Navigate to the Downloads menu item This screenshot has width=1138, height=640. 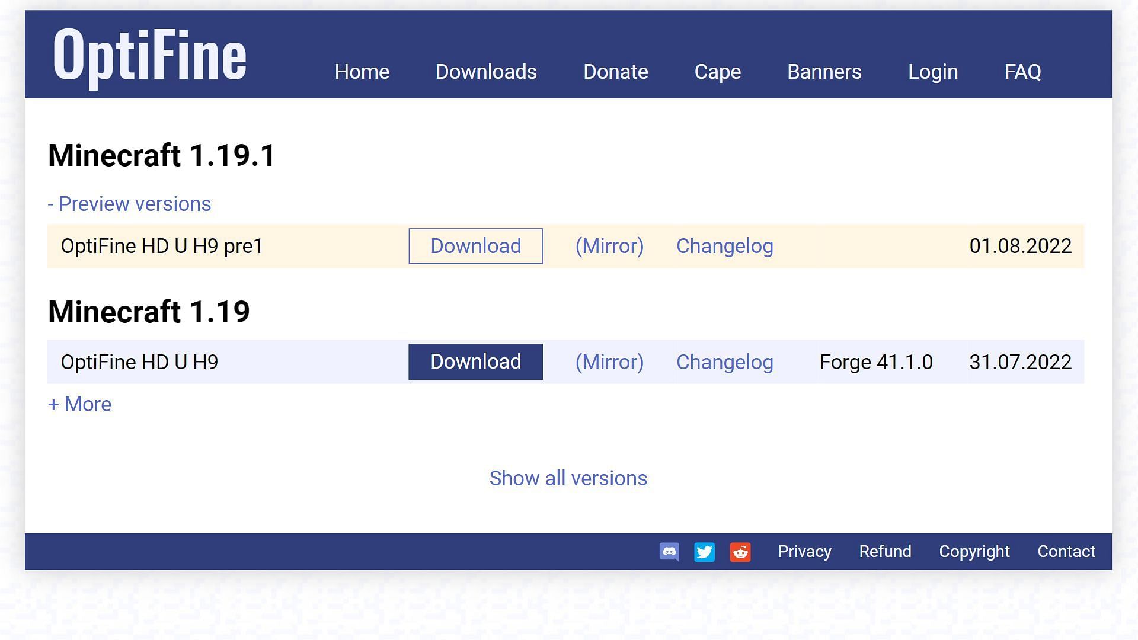486,71
